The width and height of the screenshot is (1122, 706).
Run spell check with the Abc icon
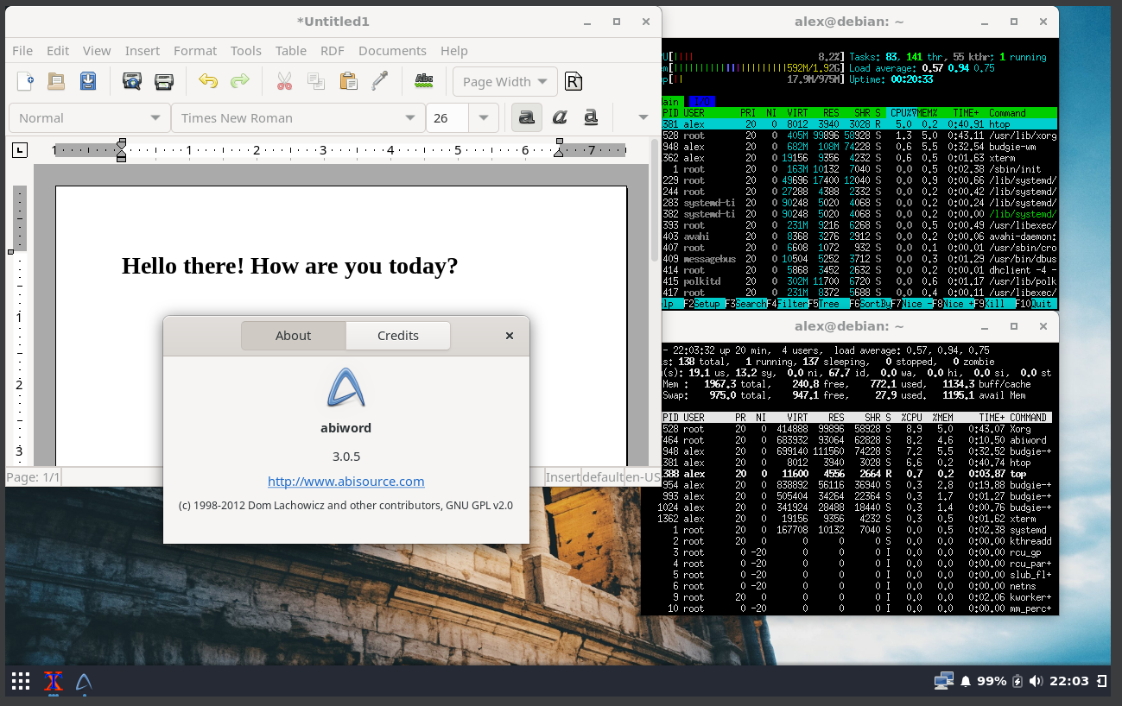423,81
